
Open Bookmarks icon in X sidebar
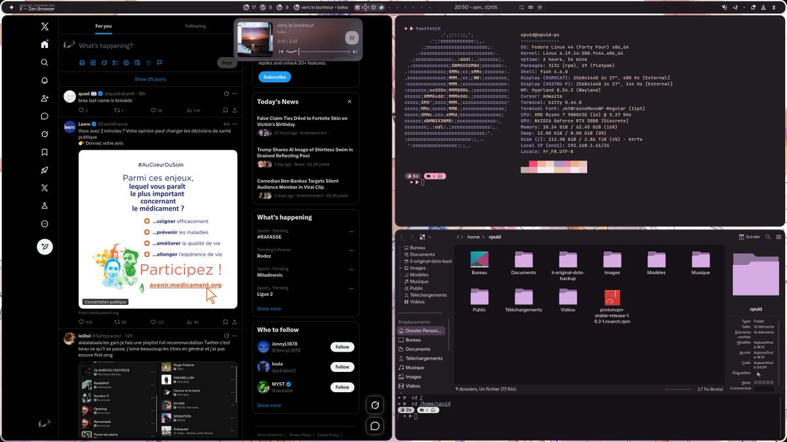[x=45, y=152]
